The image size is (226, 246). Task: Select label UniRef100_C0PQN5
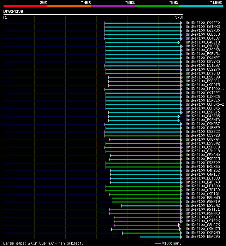point(203,233)
